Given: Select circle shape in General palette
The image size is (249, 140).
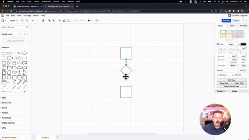Looking at the screenshot, I should pyautogui.click(x=9, y=58).
